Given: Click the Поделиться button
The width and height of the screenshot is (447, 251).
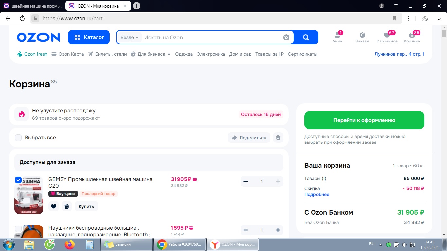Looking at the screenshot, I should [249, 138].
